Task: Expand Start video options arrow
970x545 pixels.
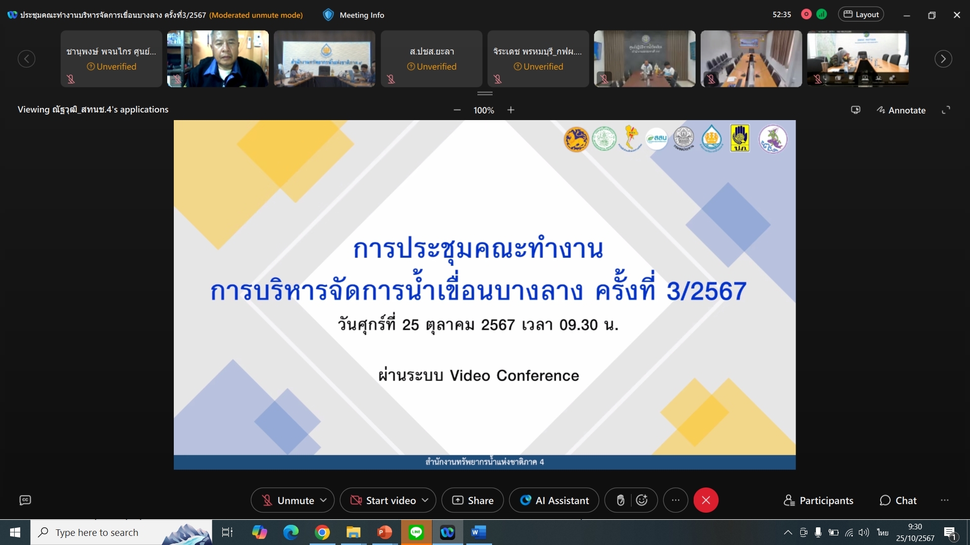Action: coord(425,500)
